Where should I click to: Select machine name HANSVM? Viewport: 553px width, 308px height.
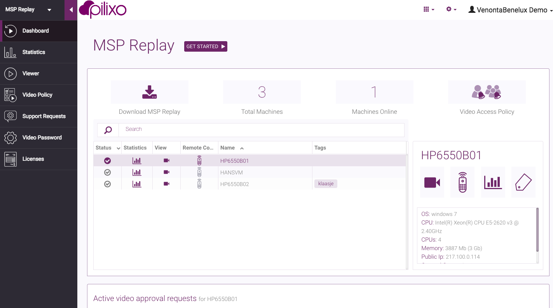232,172
